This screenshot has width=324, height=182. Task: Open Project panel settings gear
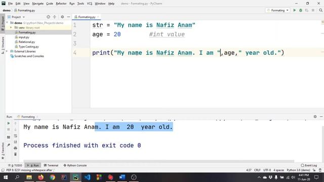click(62, 17)
